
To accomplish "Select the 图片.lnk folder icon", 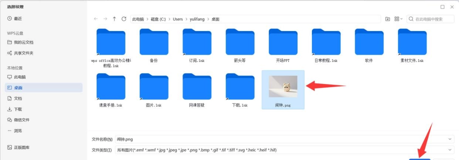I will pos(154,87).
